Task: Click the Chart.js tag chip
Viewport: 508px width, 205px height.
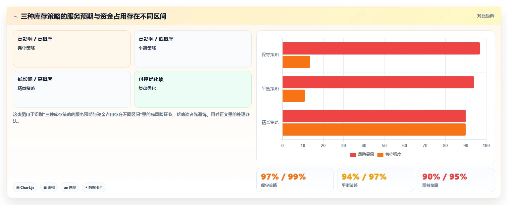Action: (25, 187)
